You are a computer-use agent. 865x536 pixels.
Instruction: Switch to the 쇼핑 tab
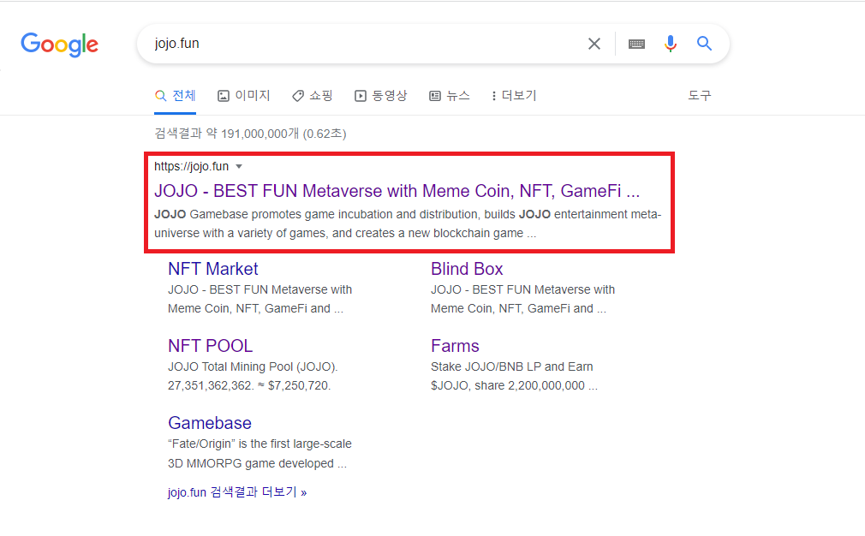pyautogui.click(x=313, y=95)
